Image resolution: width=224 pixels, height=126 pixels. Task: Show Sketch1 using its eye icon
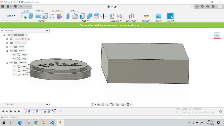(x=14, y=66)
